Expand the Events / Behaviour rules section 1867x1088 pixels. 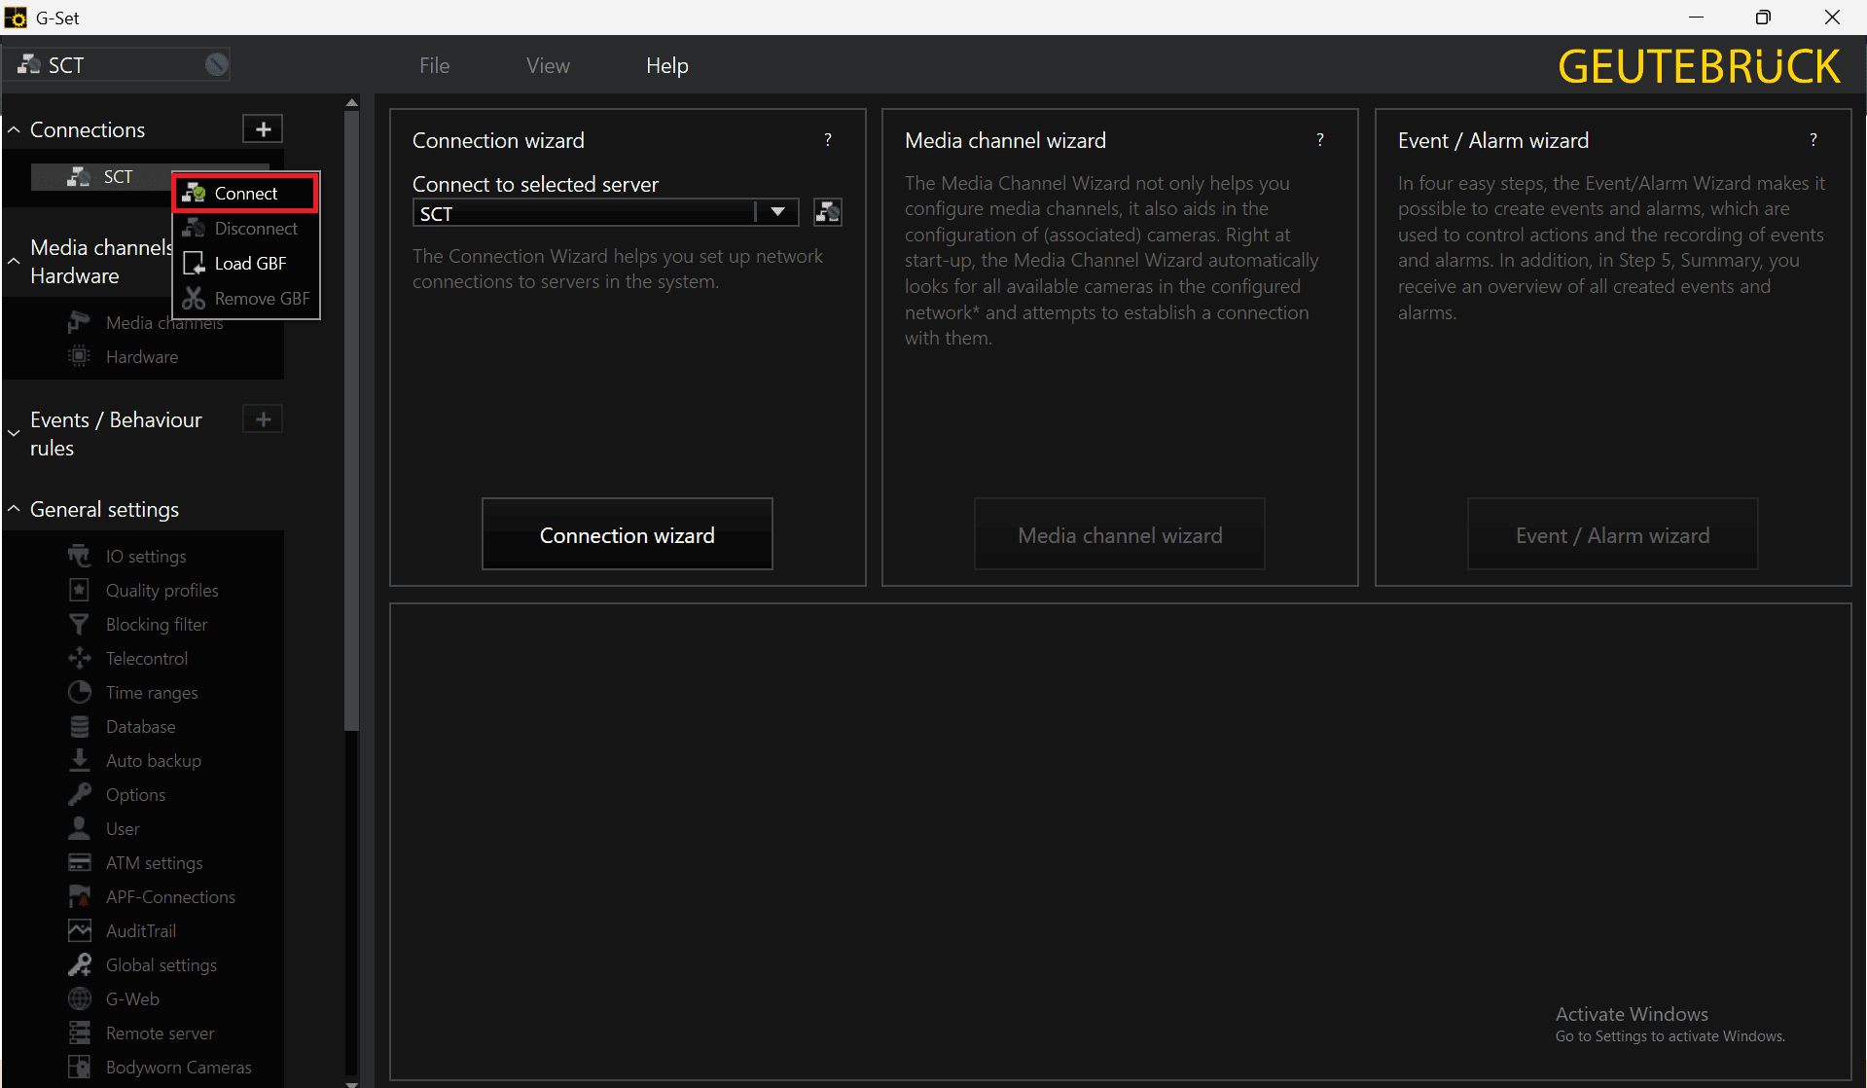15,433
